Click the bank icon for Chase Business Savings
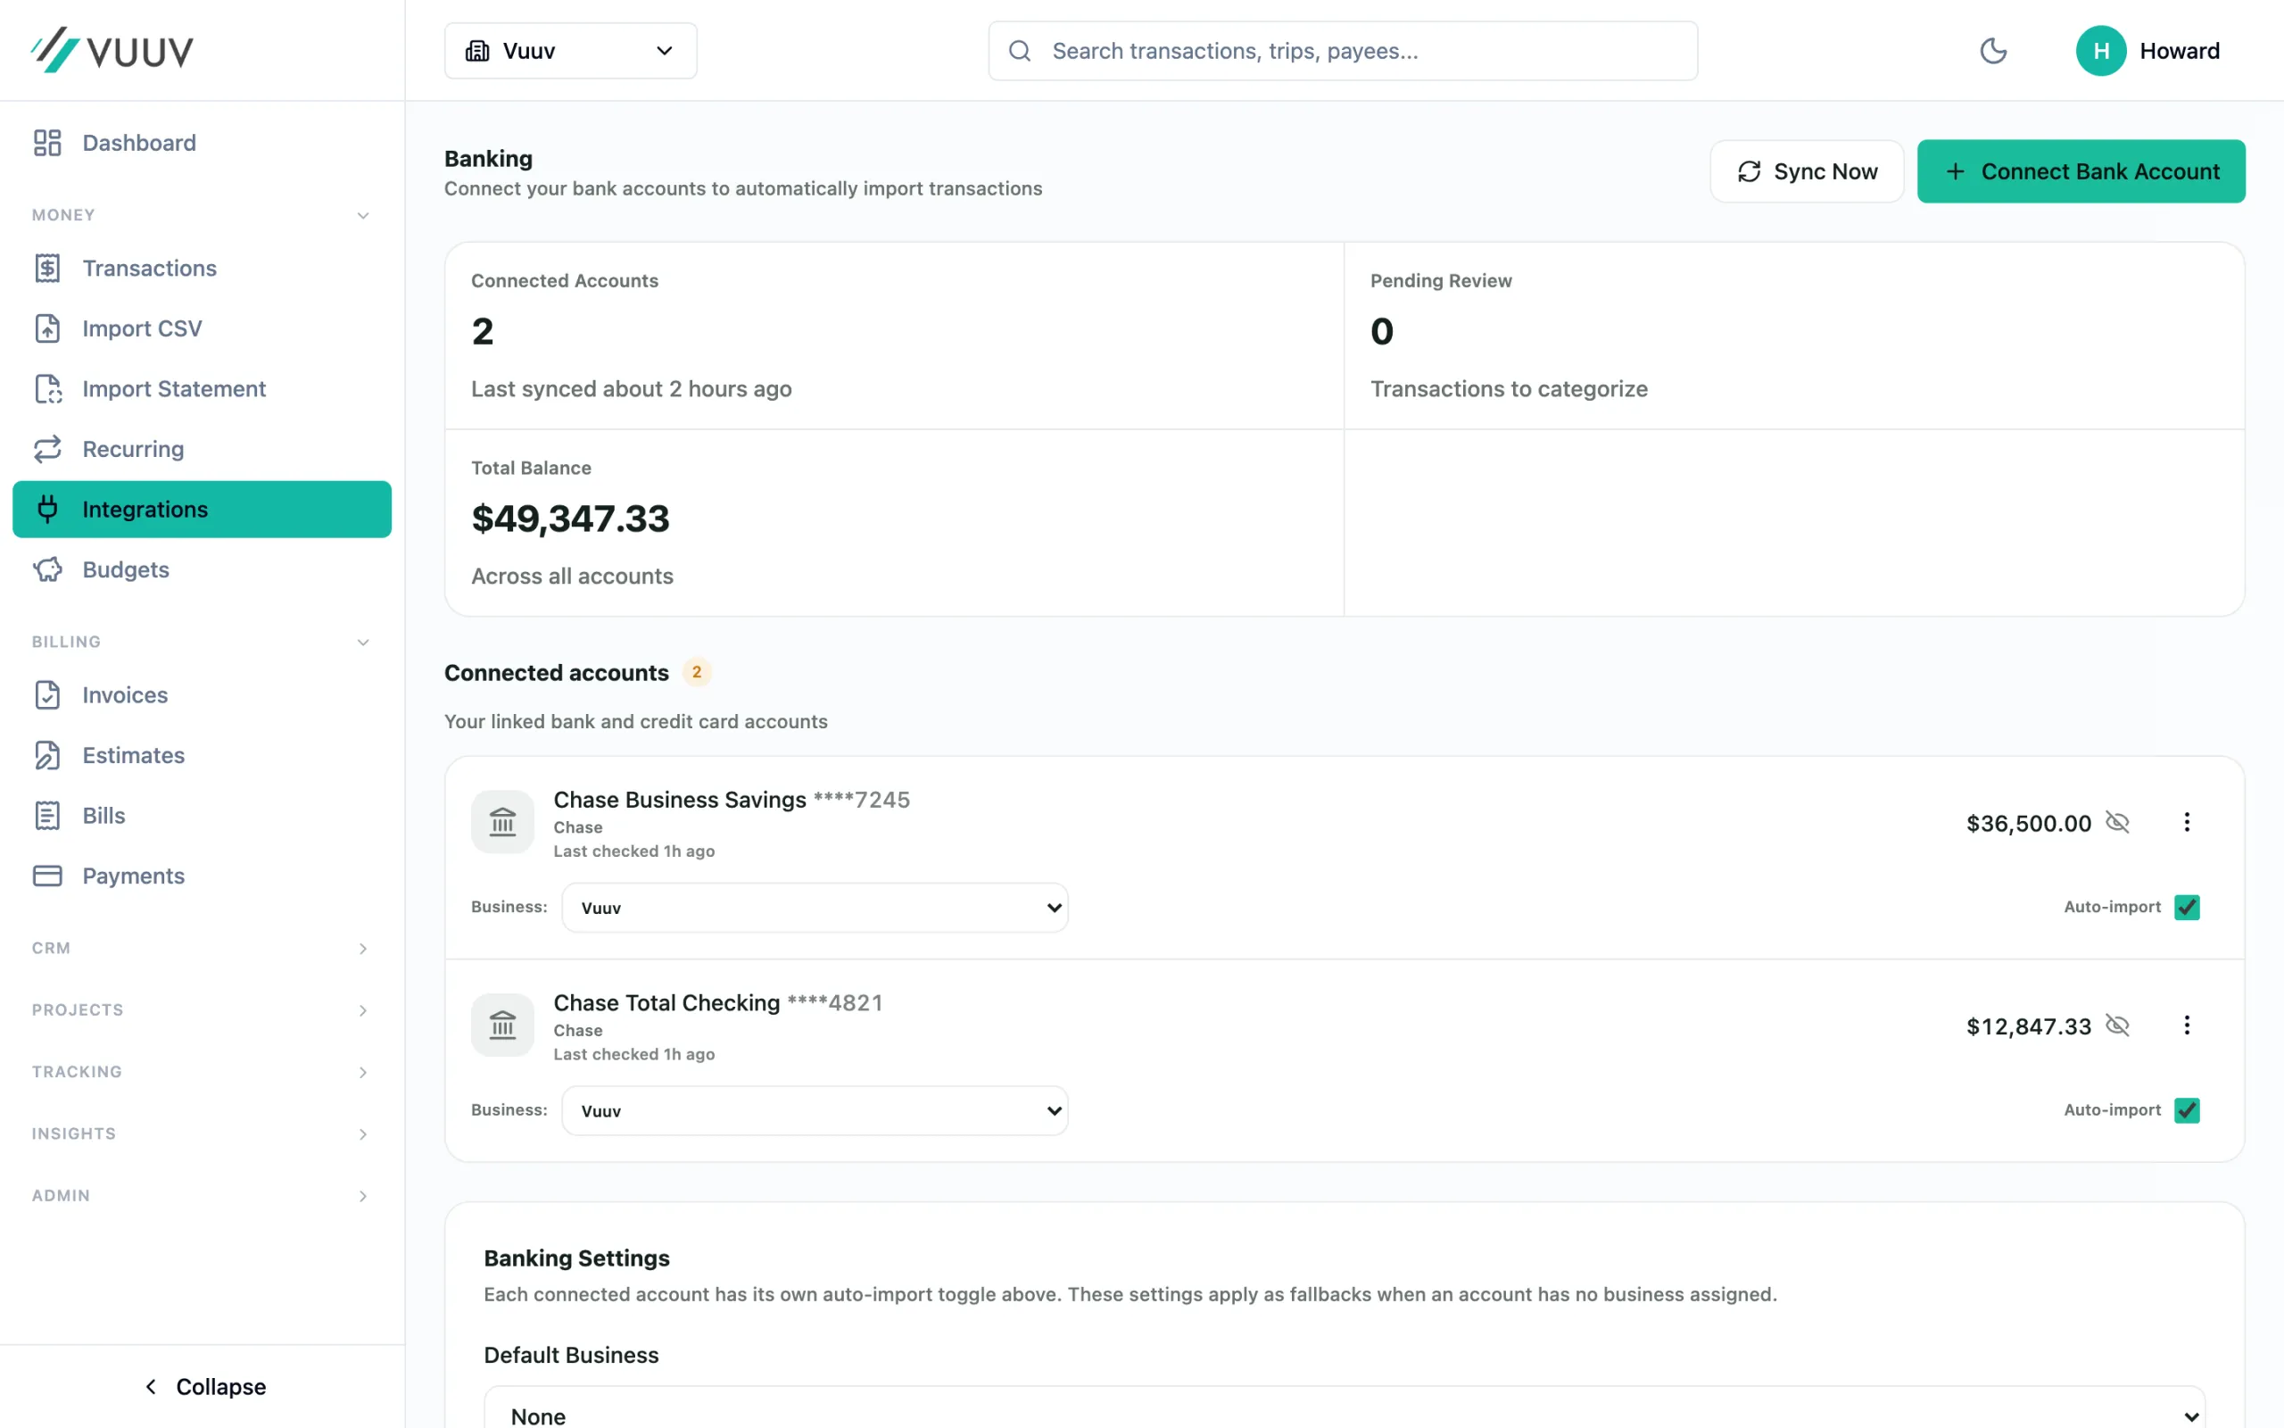 tap(503, 822)
